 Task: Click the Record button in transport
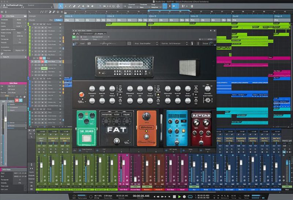click(184, 197)
